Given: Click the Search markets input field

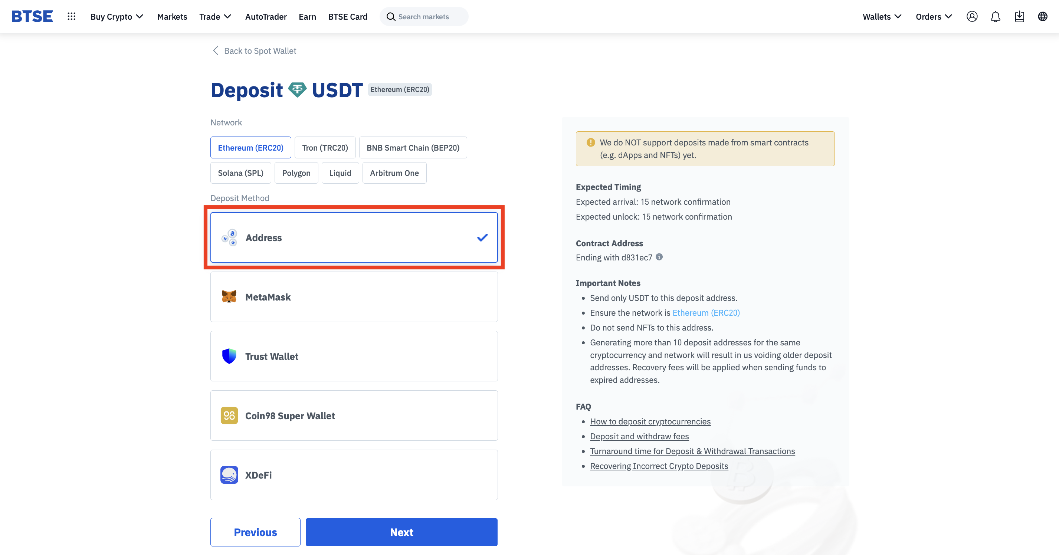Looking at the screenshot, I should pos(427,16).
